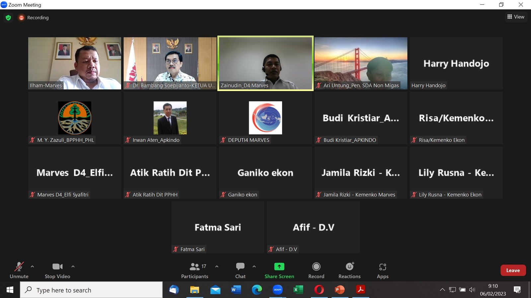Click the taskbar search box
The image size is (531, 298).
click(x=91, y=290)
